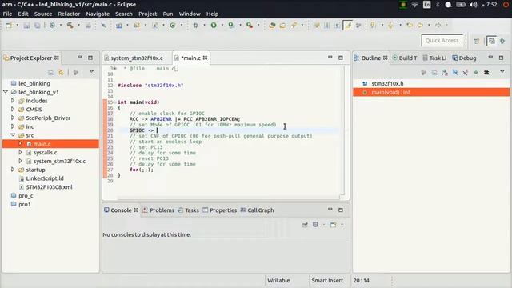Expand the CMSIS folder
This screenshot has width=512, height=288.
point(13,109)
